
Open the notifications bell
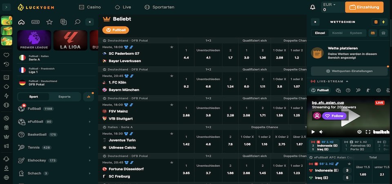pos(312,7)
